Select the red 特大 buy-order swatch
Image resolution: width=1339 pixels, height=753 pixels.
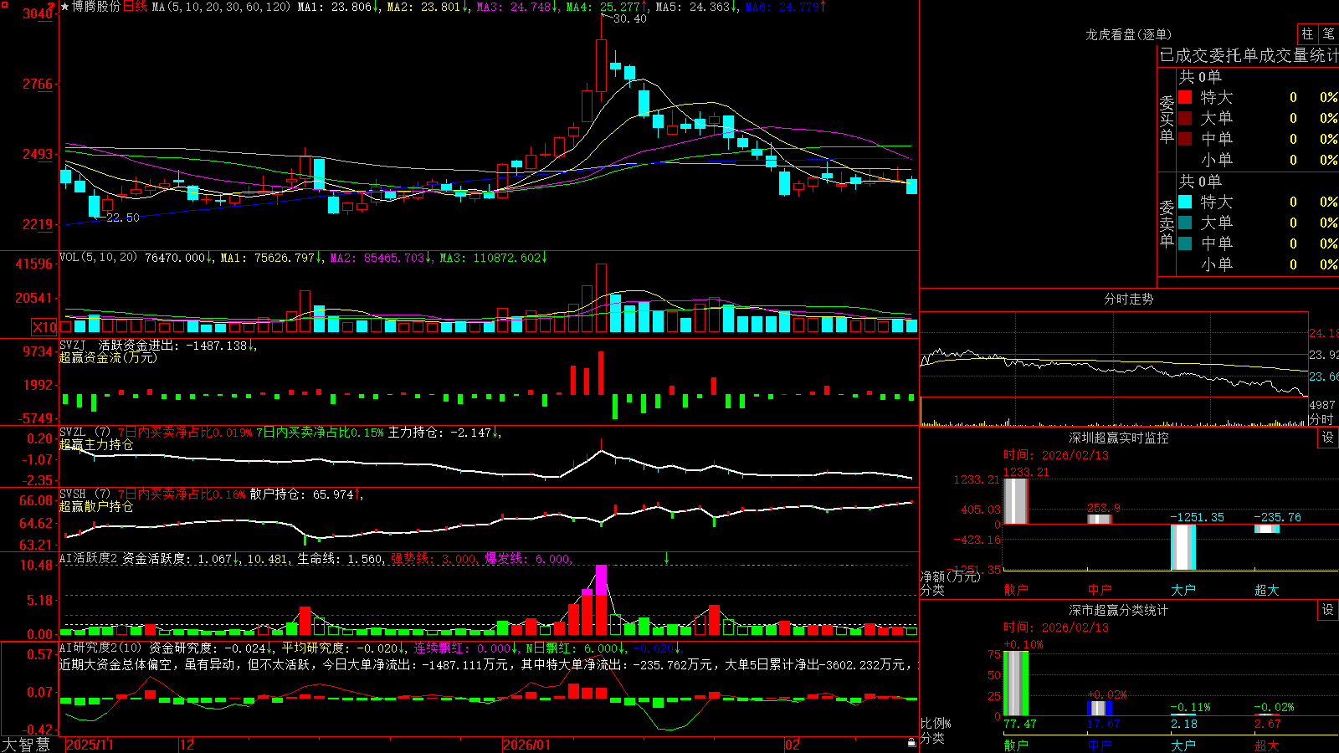1185,97
